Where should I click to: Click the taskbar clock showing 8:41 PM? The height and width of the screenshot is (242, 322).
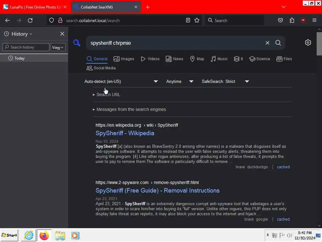tap(305, 235)
